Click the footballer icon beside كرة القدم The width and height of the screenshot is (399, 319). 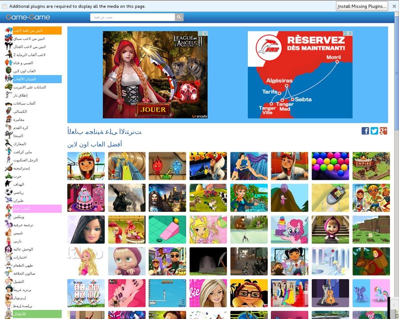coord(8,128)
